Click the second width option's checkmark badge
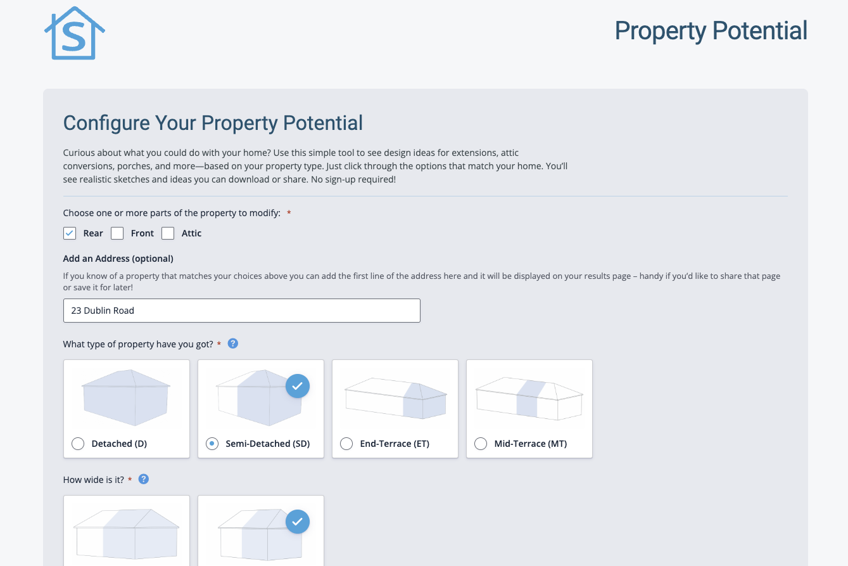This screenshot has height=566, width=848. pyautogui.click(x=298, y=522)
